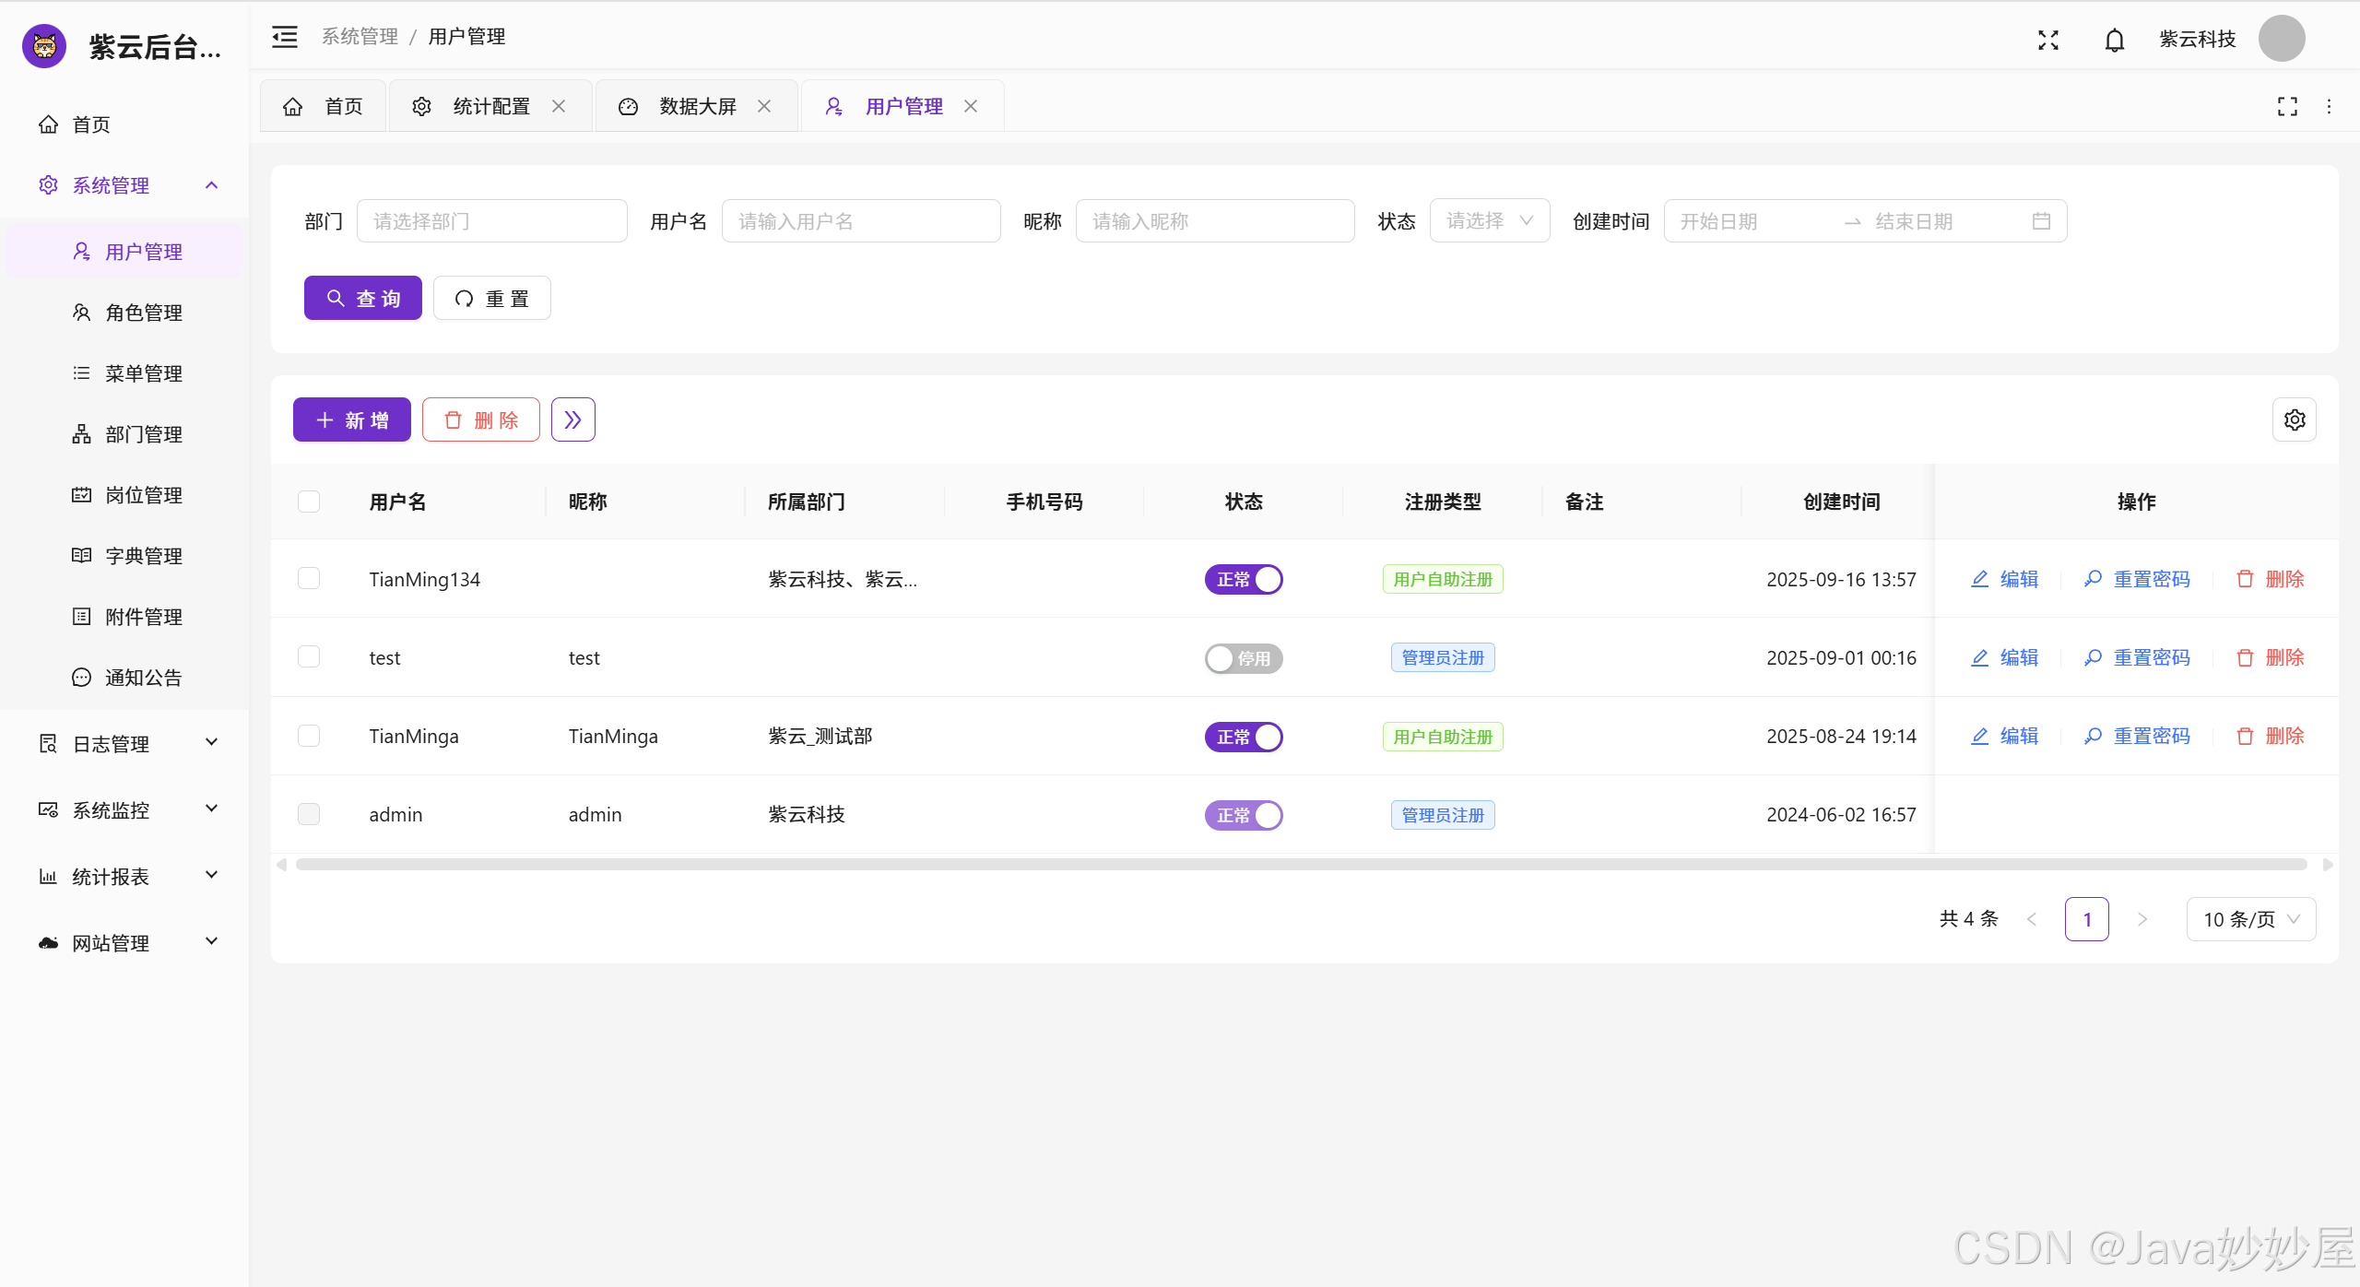Enable the test user status switch
2360x1287 pixels.
[1244, 658]
